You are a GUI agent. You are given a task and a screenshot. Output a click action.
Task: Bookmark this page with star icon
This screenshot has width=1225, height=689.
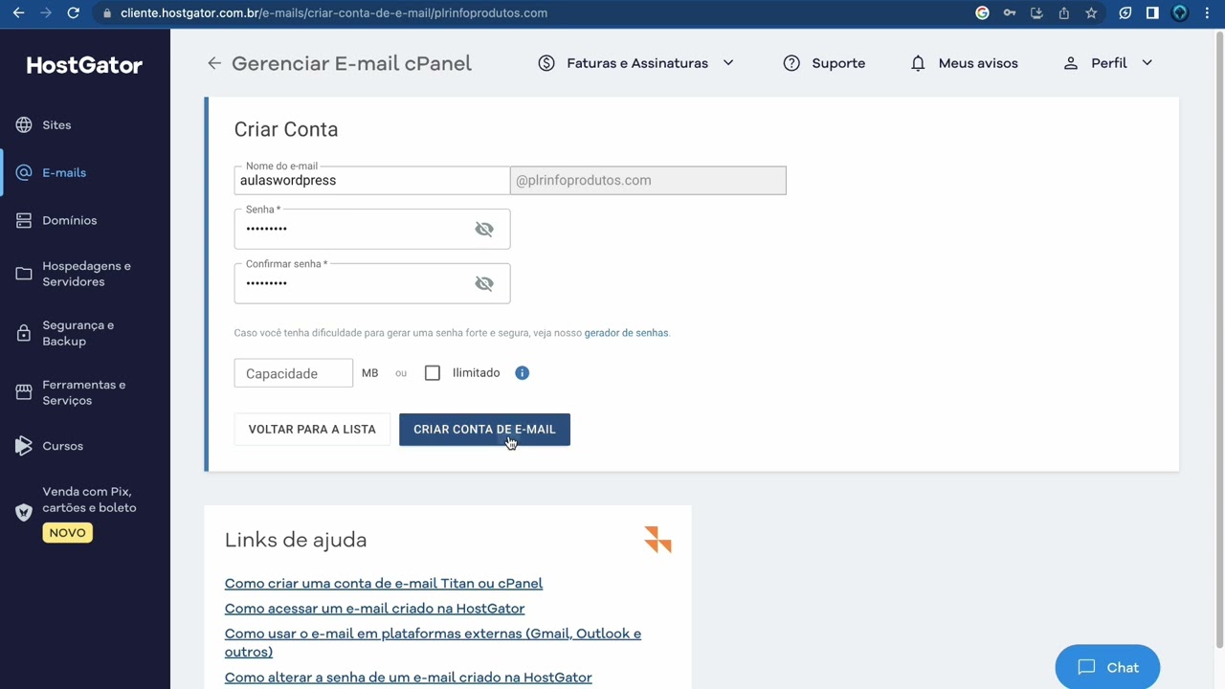pos(1091,13)
